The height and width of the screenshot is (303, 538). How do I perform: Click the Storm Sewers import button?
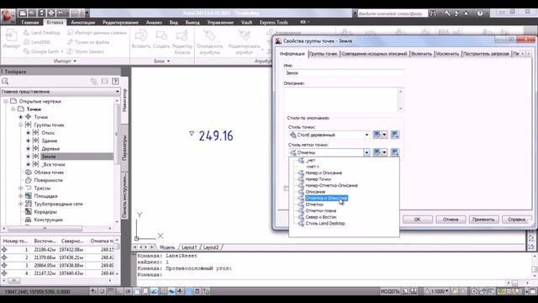click(x=86, y=51)
